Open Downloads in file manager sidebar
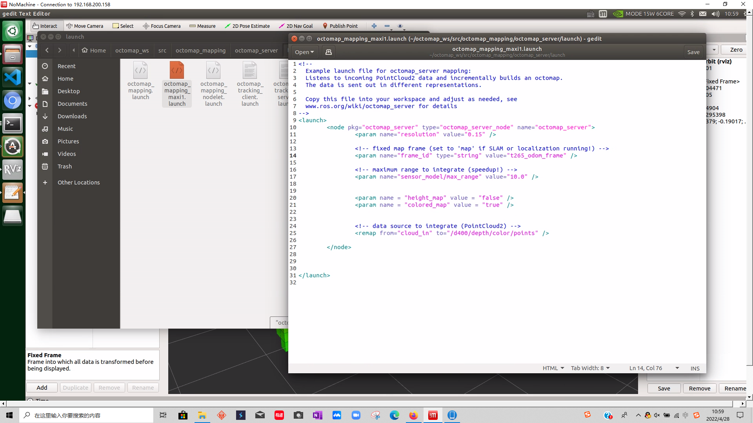753x423 pixels. pos(72,116)
